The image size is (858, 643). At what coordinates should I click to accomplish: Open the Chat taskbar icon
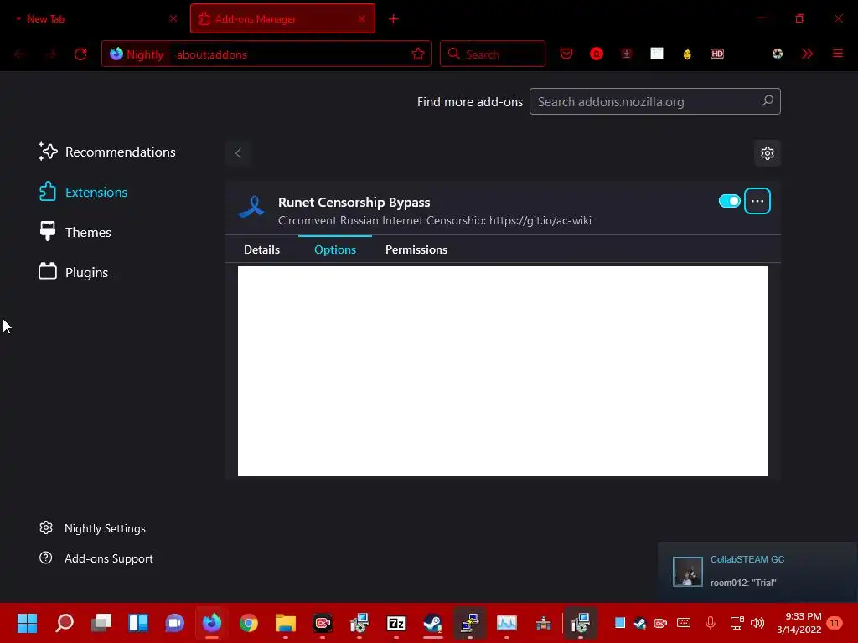pos(174,622)
